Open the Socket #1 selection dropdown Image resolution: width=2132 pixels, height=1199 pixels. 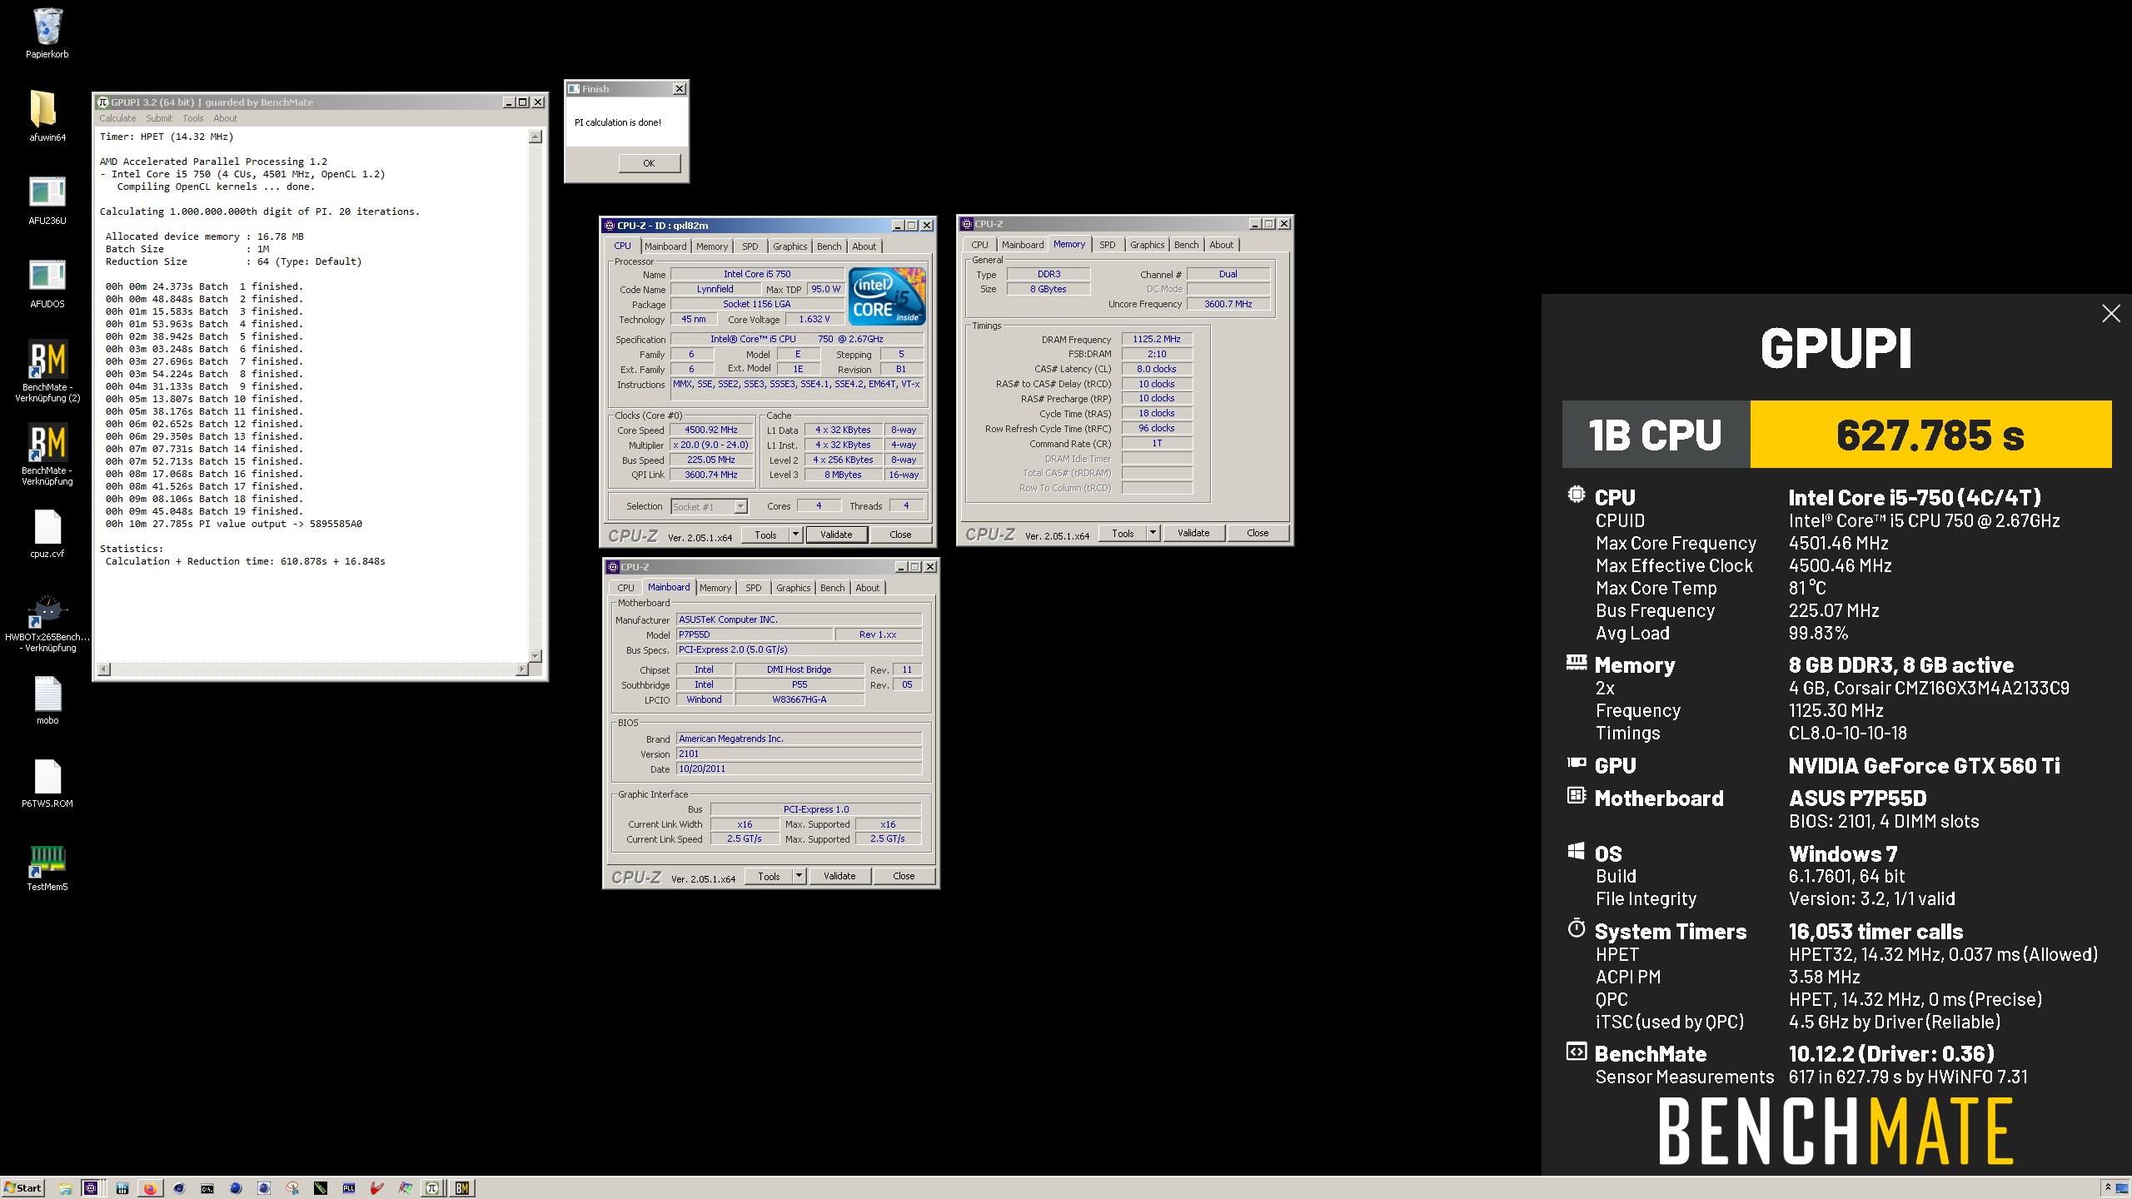coord(710,506)
